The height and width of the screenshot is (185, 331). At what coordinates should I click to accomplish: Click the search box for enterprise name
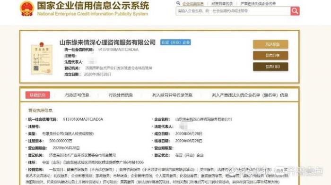pos(233,11)
